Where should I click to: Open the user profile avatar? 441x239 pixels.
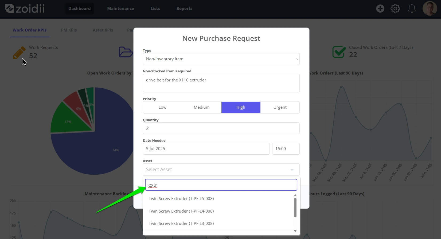(430, 9)
